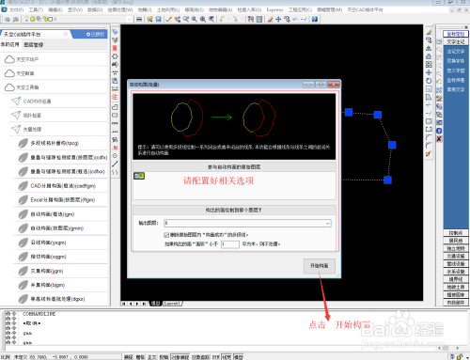Open the 独立地物 category

click(x=456, y=248)
